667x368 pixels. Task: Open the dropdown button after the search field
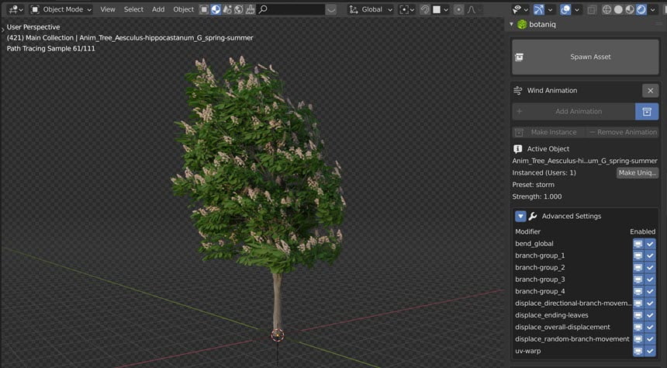331,9
